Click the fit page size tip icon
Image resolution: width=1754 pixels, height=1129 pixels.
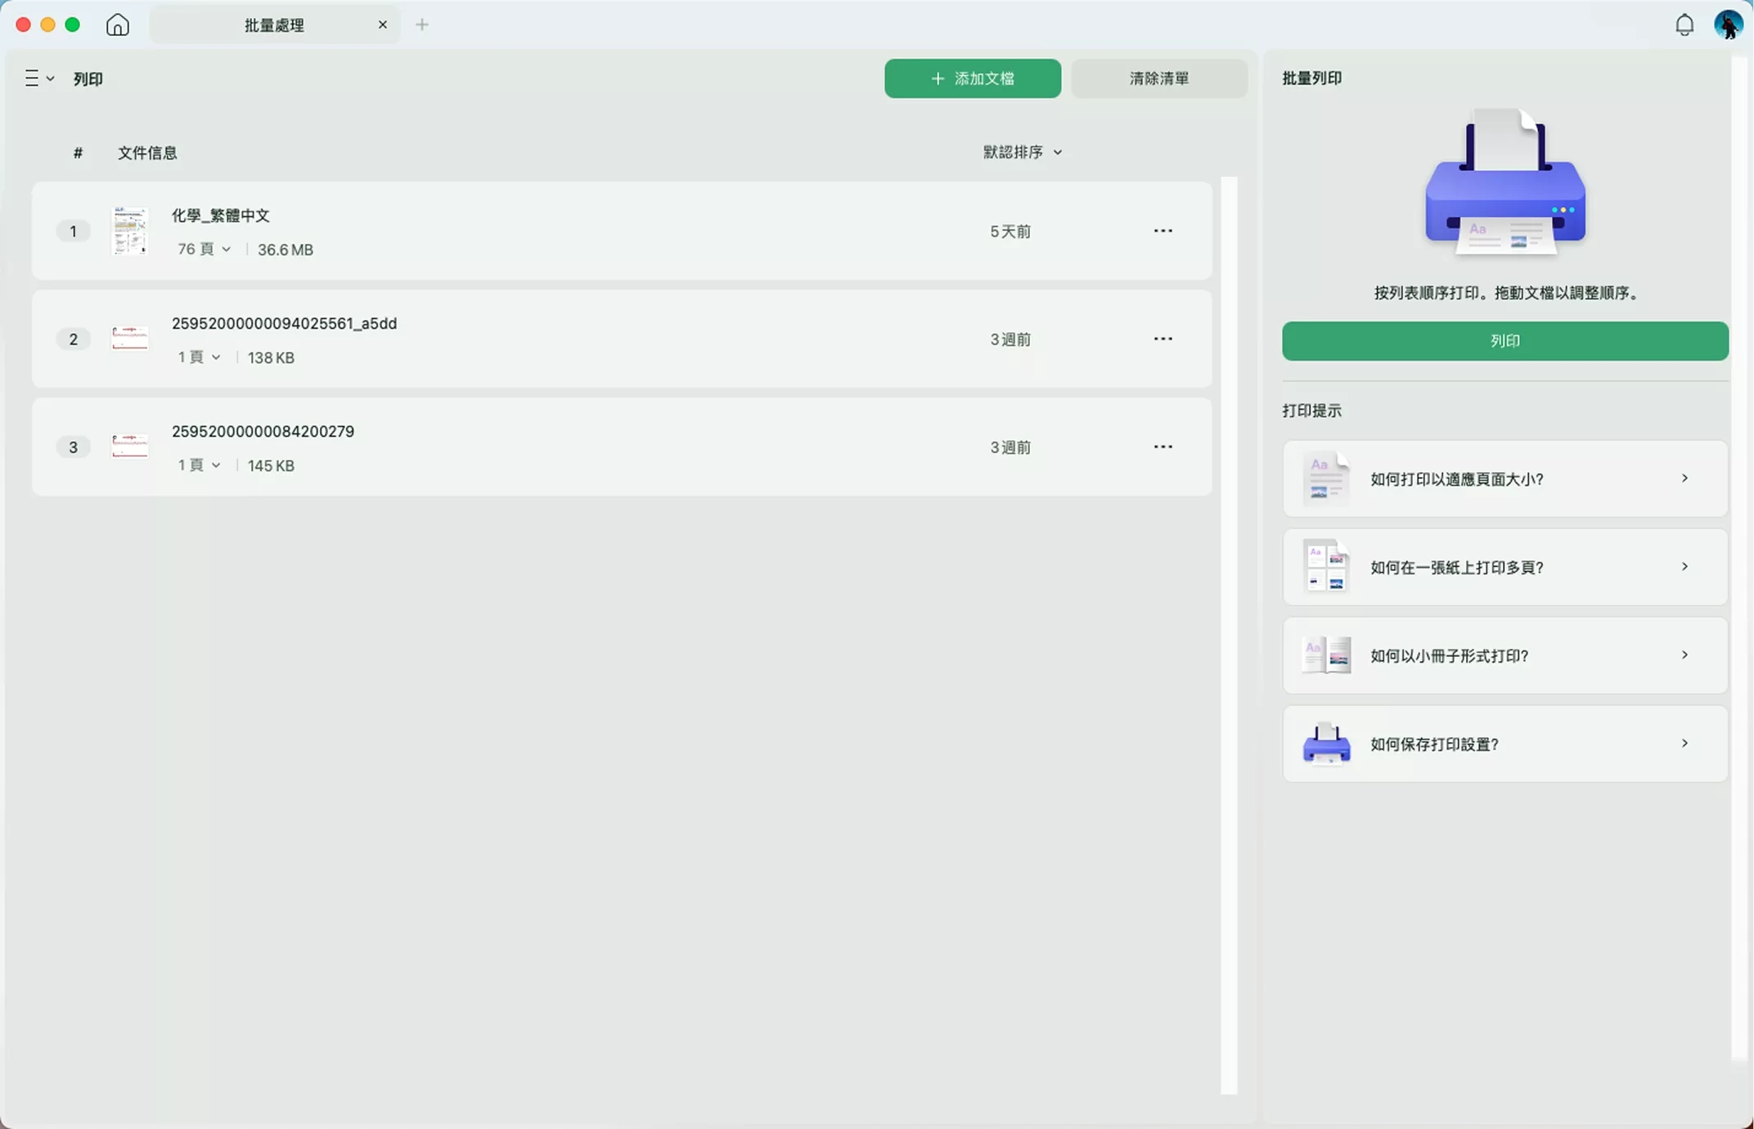(1325, 478)
